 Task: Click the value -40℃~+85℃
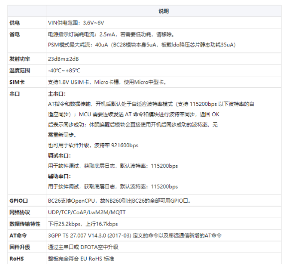coord(64,70)
